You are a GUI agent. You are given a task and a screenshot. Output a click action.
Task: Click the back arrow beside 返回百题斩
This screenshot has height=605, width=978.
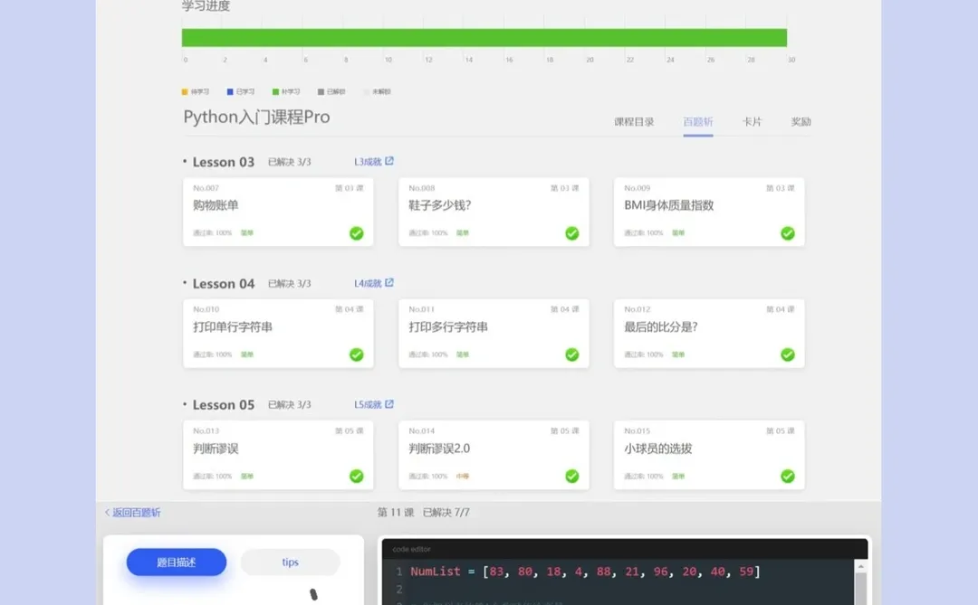click(107, 512)
